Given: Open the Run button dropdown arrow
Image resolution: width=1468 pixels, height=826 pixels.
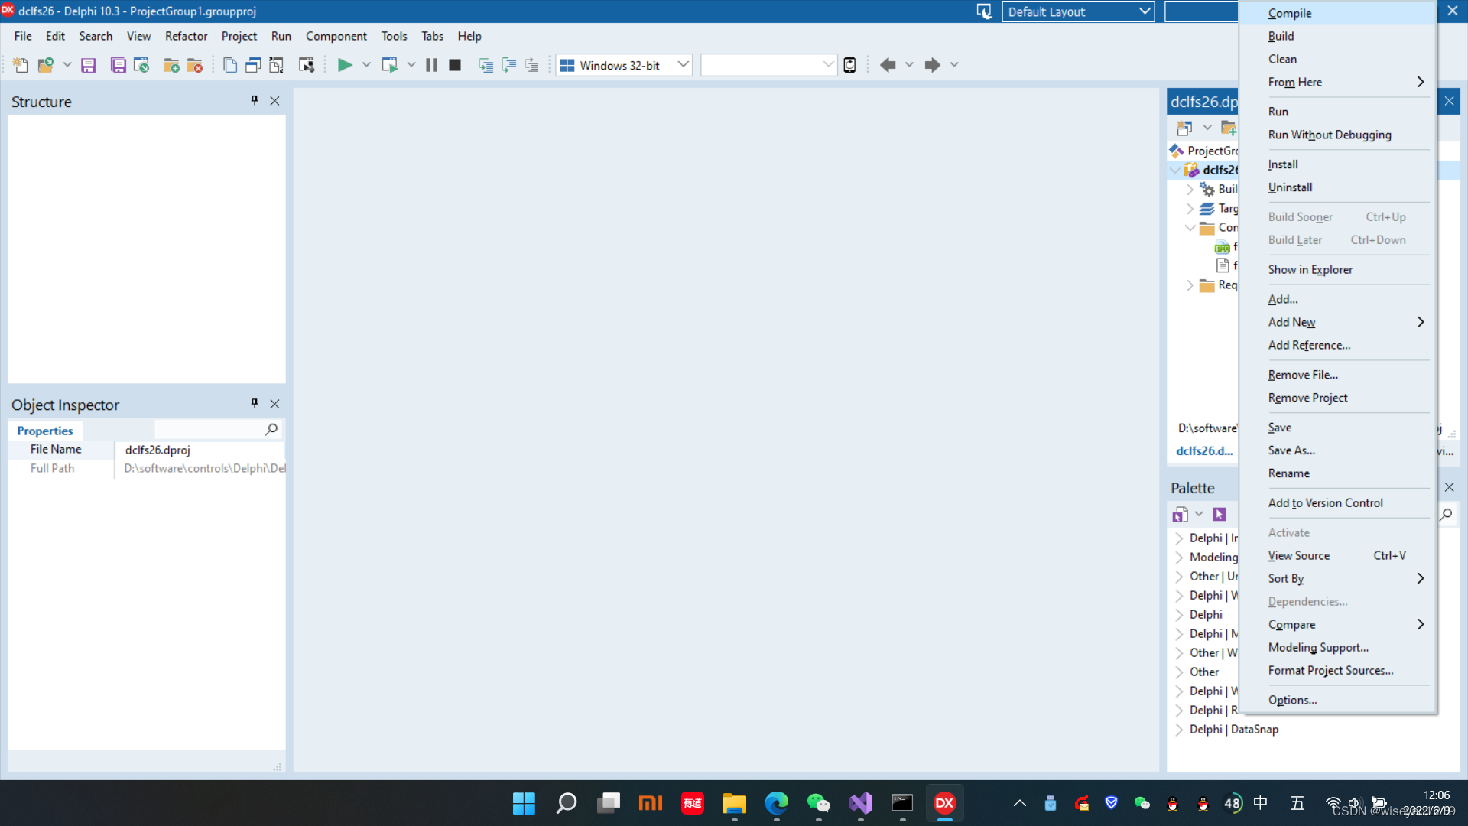Looking at the screenshot, I should point(366,65).
